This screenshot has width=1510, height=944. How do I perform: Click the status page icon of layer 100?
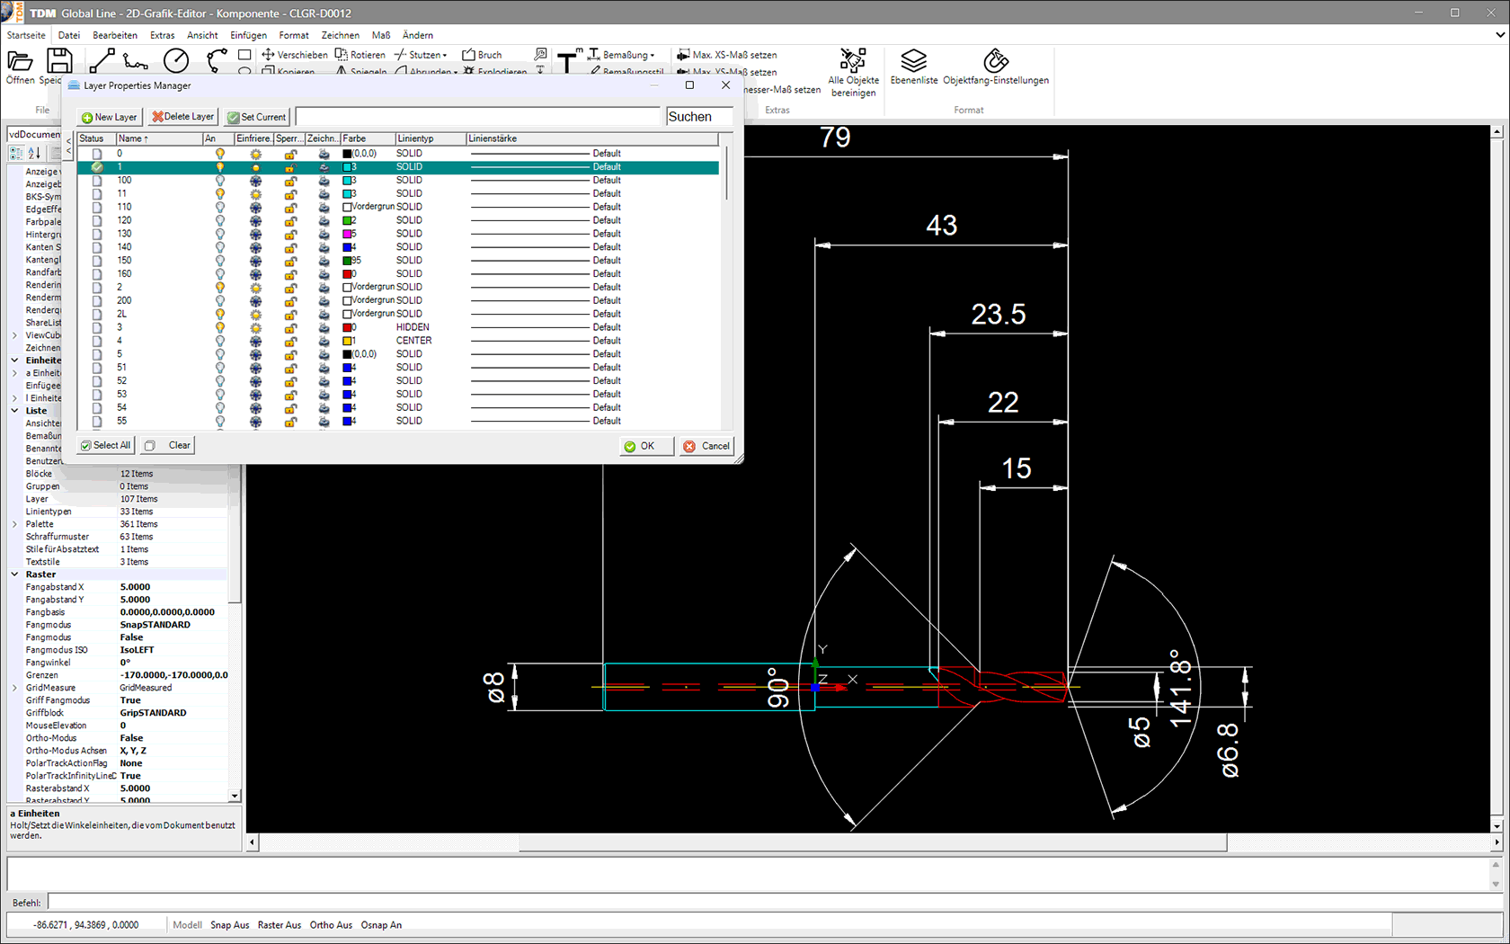point(97,181)
